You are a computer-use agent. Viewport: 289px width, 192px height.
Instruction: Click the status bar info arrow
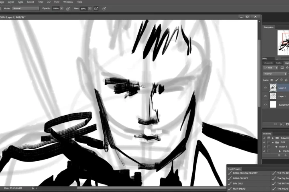click(33, 188)
